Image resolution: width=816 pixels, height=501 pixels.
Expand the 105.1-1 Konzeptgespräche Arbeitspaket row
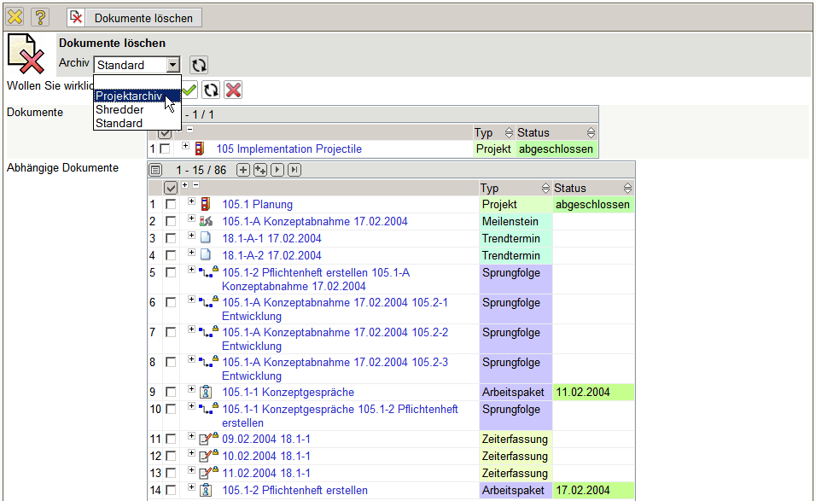pos(192,391)
